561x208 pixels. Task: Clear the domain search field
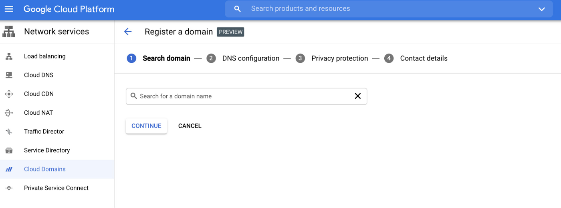[358, 96]
